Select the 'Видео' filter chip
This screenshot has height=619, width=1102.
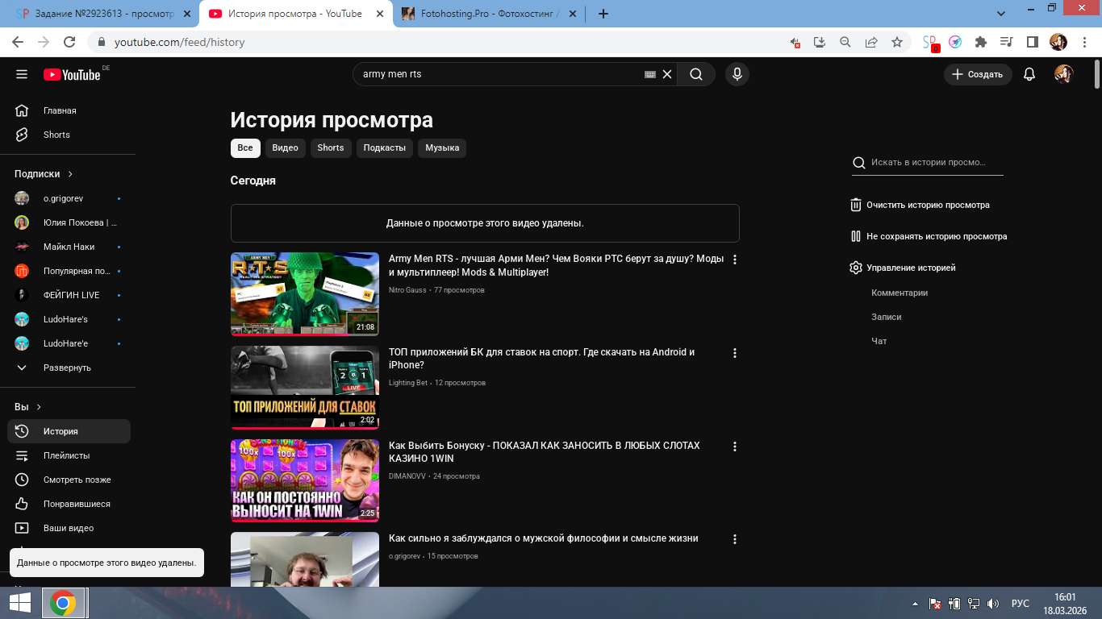pos(285,147)
